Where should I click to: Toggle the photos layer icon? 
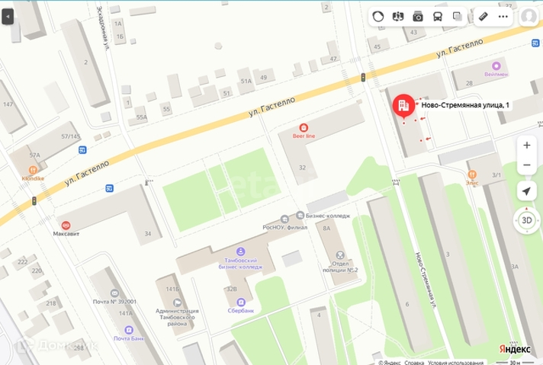point(418,16)
